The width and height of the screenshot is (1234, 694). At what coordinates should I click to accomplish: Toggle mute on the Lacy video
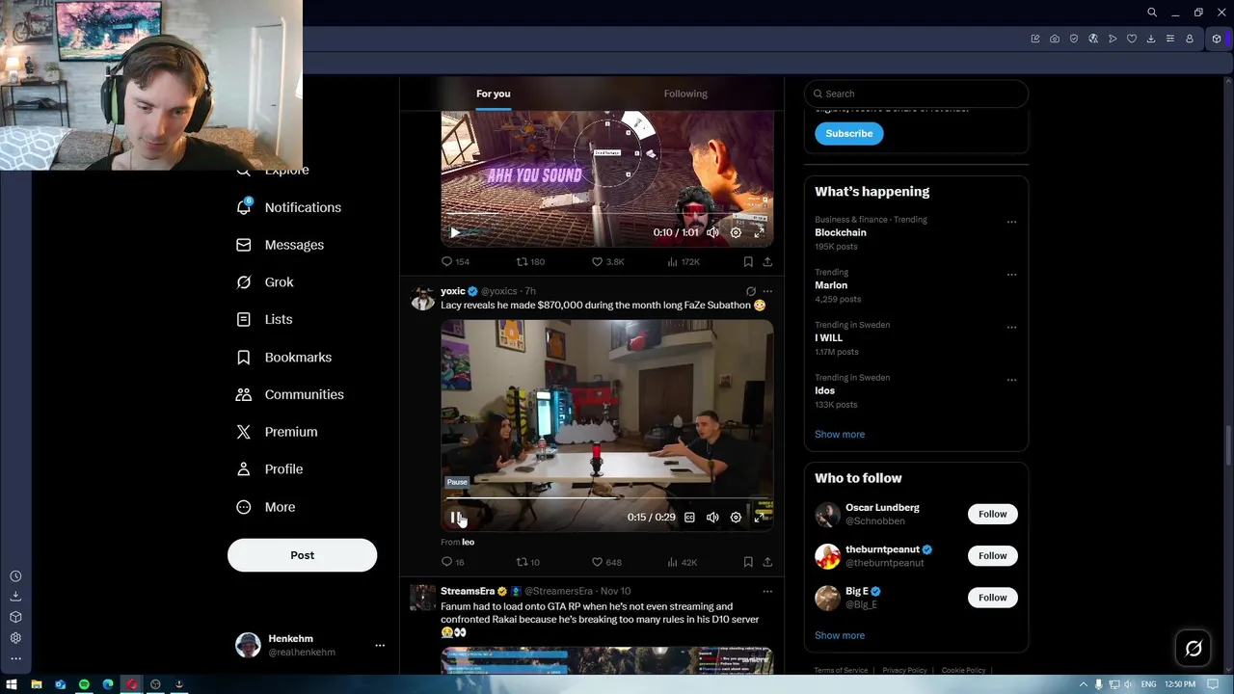click(712, 518)
